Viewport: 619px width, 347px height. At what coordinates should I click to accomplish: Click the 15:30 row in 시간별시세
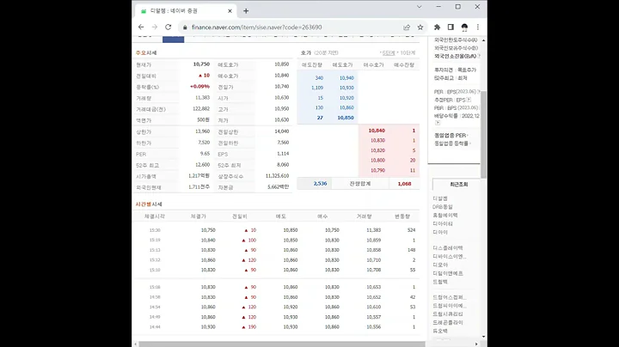pyautogui.click(x=276, y=230)
